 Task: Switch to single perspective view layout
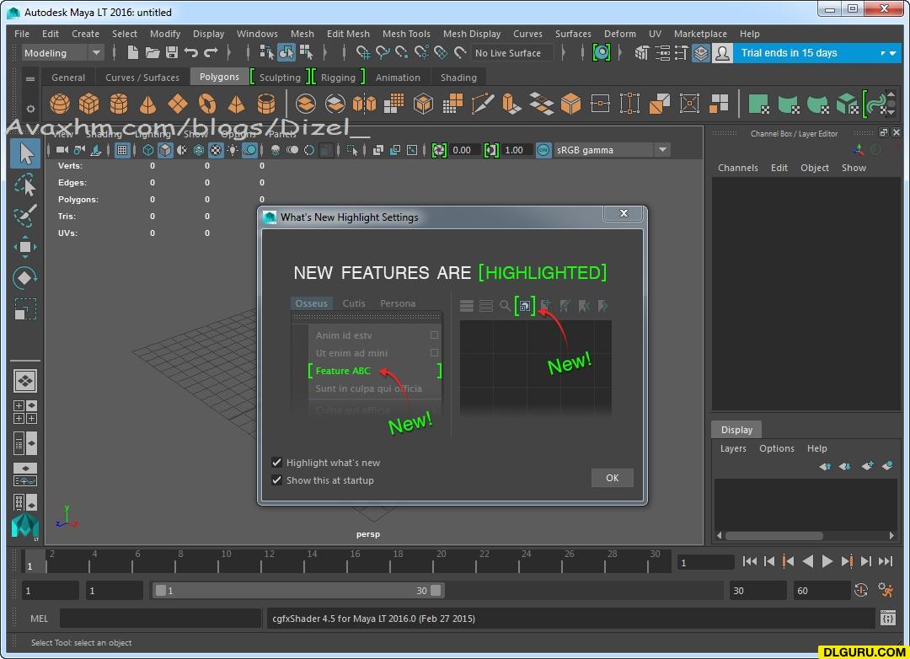[25, 382]
